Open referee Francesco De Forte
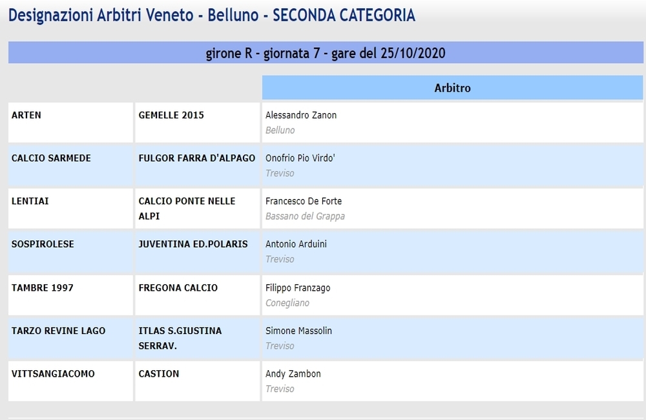The width and height of the screenshot is (646, 420). (303, 201)
